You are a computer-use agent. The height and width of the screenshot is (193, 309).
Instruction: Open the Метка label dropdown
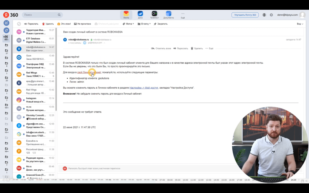click(128, 24)
